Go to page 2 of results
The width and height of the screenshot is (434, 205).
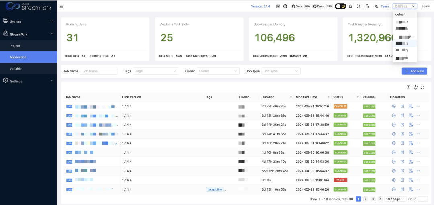tap(365, 199)
